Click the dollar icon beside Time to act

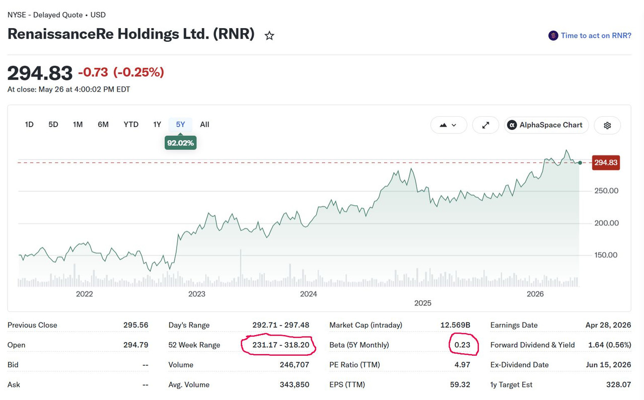coord(553,36)
